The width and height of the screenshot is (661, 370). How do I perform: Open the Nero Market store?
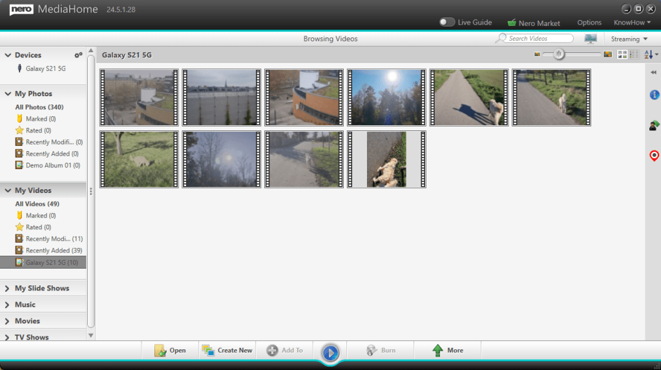[534, 23]
